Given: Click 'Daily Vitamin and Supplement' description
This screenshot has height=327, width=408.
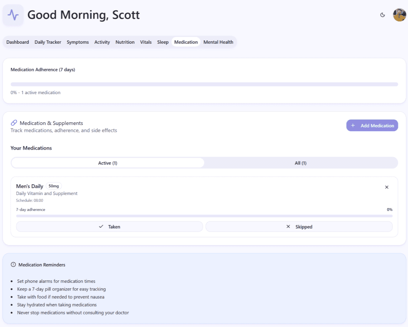Looking at the screenshot, I should (x=47, y=193).
